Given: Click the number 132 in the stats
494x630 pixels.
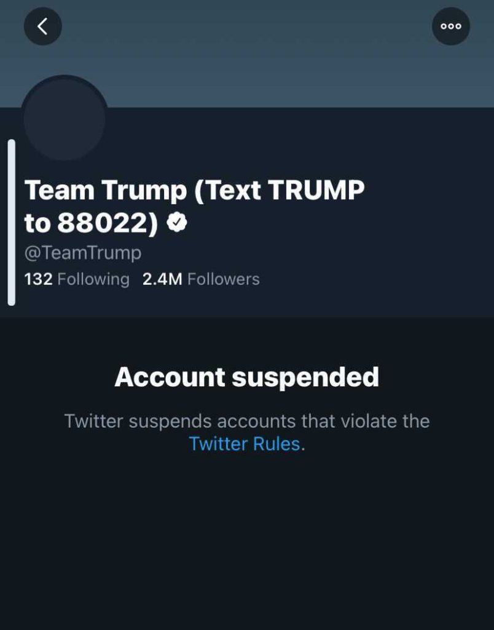Looking at the screenshot, I should [38, 279].
